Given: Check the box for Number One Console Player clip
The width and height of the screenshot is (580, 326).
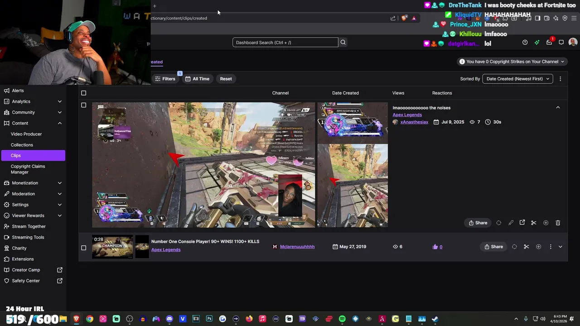Looking at the screenshot, I should coord(83,248).
